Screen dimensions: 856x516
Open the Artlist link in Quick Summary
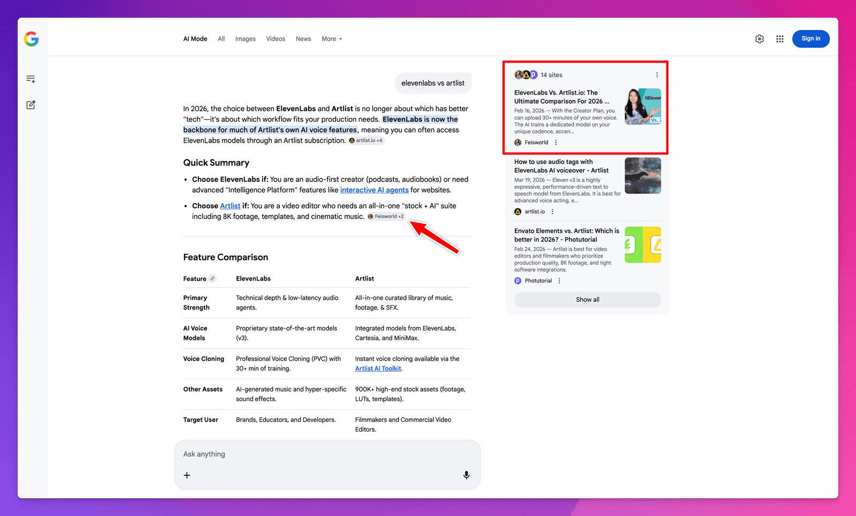[230, 206]
